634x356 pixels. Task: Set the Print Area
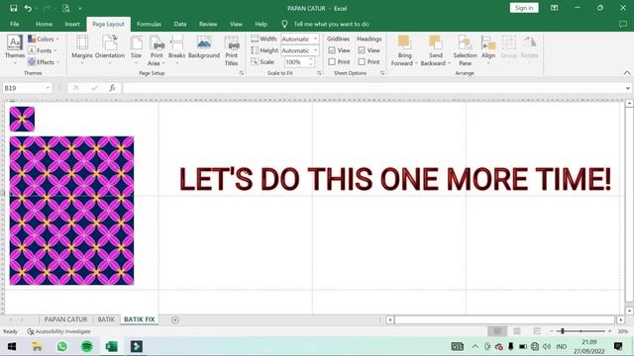pyautogui.click(x=157, y=50)
